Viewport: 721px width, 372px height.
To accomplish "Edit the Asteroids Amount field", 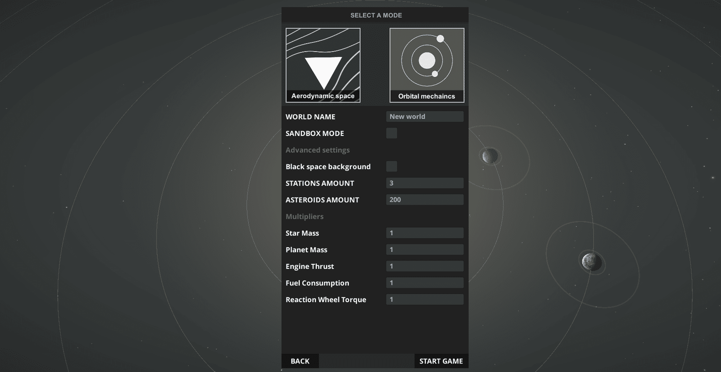I will click(x=424, y=200).
